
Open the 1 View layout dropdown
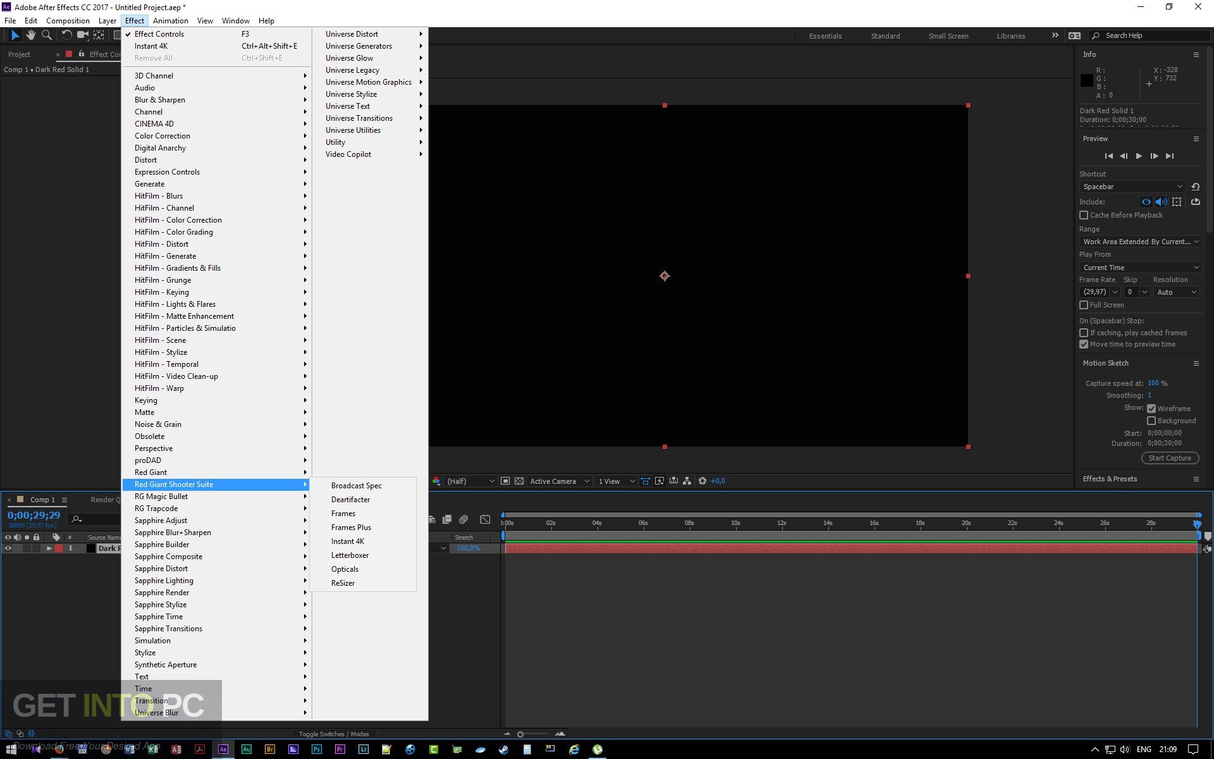pos(616,481)
